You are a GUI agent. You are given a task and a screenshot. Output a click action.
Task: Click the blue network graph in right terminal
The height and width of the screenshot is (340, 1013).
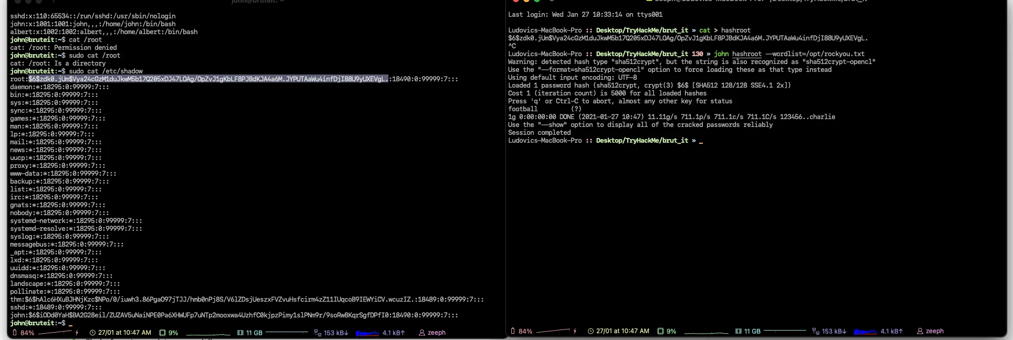[x=865, y=332]
